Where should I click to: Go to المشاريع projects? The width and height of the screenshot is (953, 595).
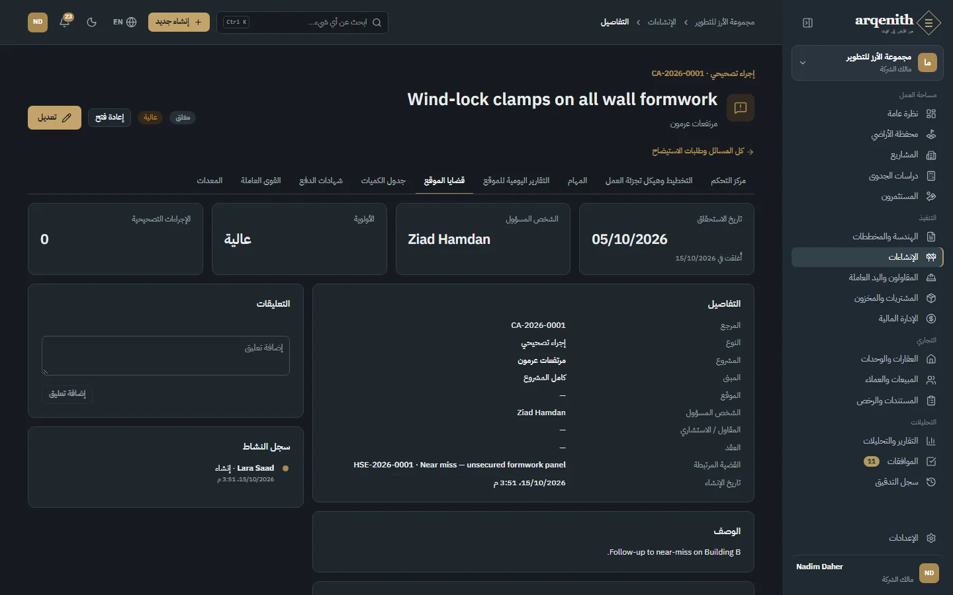tap(866, 155)
